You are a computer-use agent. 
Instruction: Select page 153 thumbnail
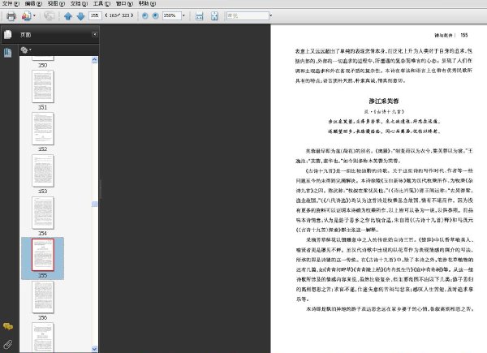[x=43, y=170]
